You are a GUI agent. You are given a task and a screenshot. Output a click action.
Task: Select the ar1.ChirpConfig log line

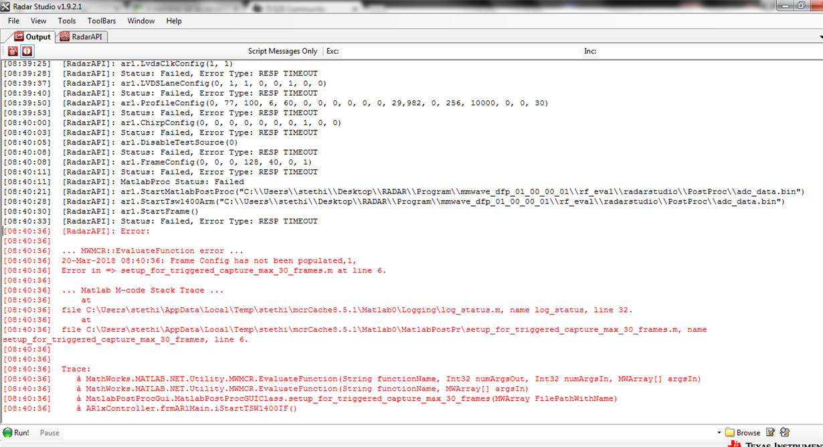[x=172, y=123]
